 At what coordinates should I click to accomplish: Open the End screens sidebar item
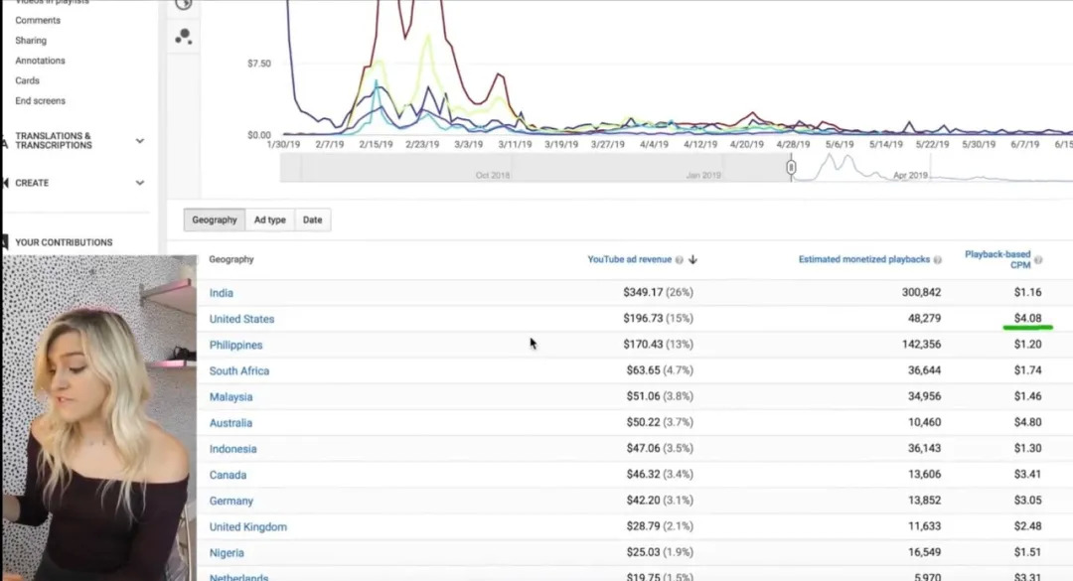[41, 100]
